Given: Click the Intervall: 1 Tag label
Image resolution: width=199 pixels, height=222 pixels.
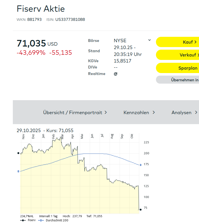Looking at the screenshot, I should coord(48,216).
